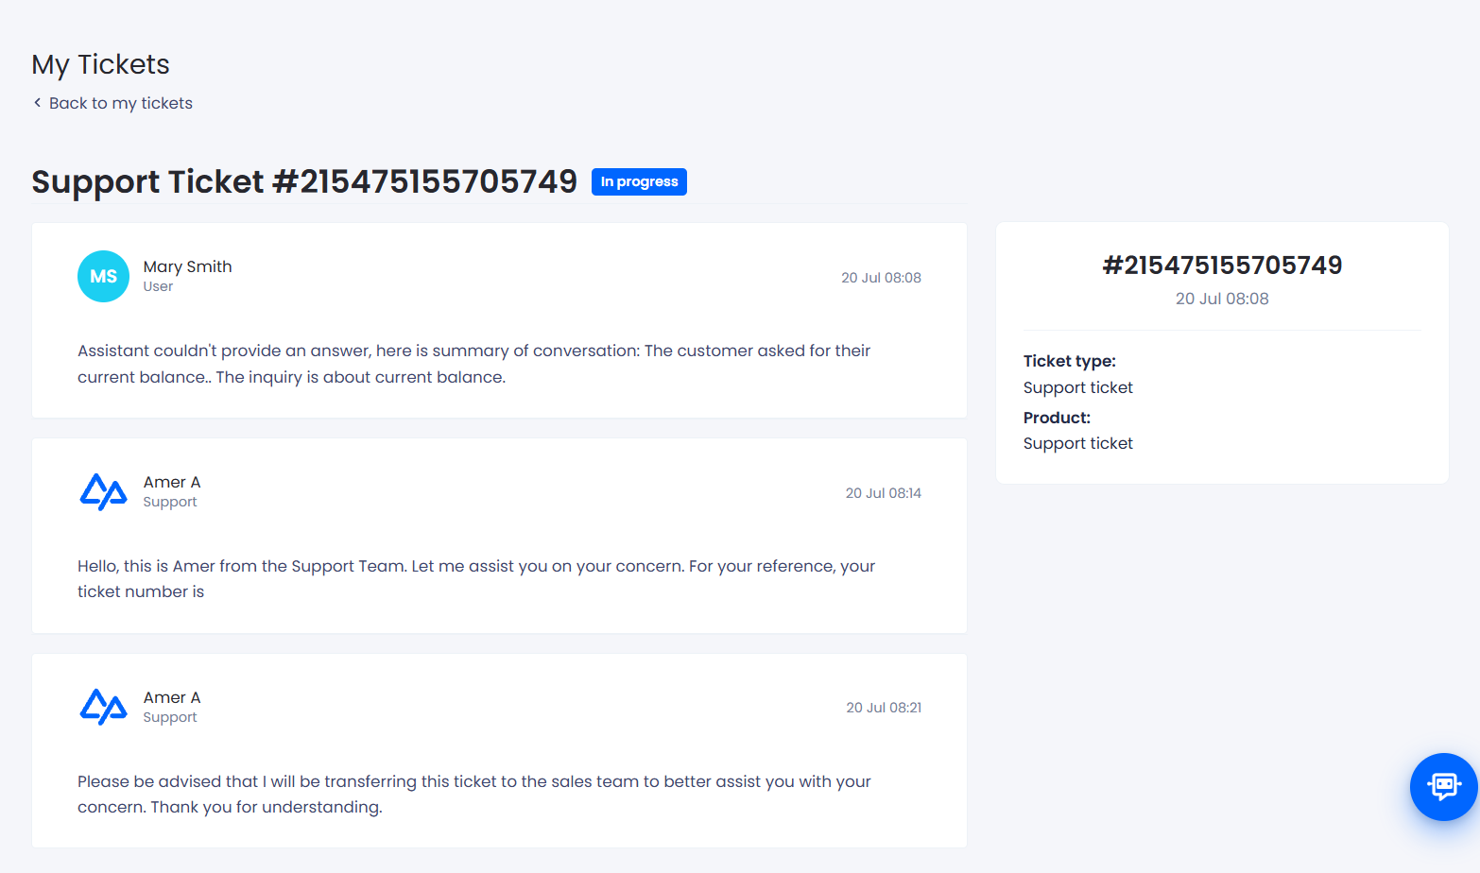The width and height of the screenshot is (1480, 873).
Task: Click the In progress status badge
Action: tap(639, 181)
